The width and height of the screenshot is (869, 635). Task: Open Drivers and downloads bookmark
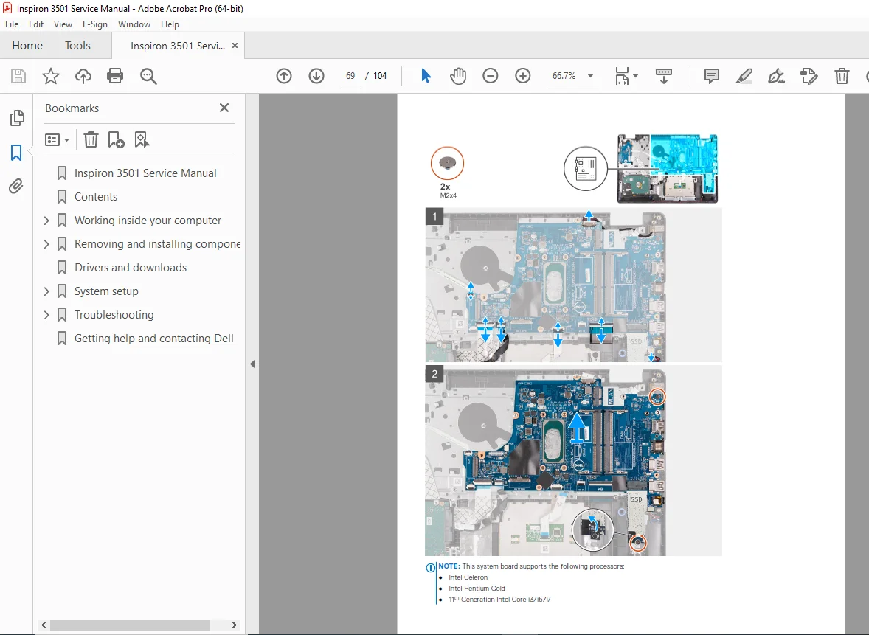pos(131,268)
